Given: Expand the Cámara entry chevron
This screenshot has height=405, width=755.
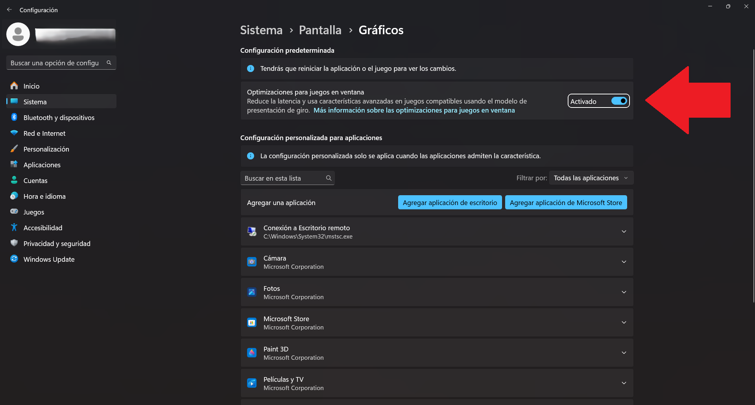Looking at the screenshot, I should pos(624,262).
